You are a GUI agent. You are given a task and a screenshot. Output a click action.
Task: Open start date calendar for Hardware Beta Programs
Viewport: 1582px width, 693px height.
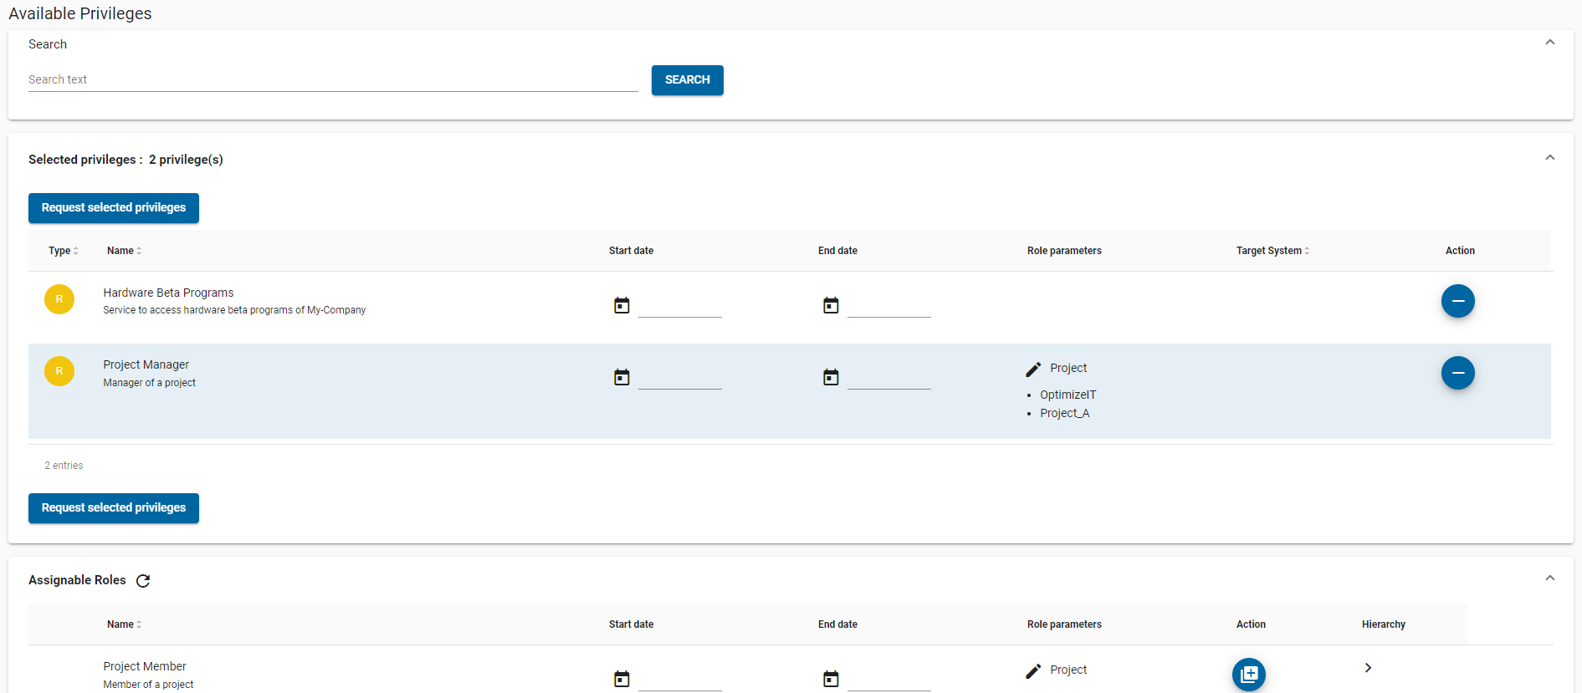point(622,305)
